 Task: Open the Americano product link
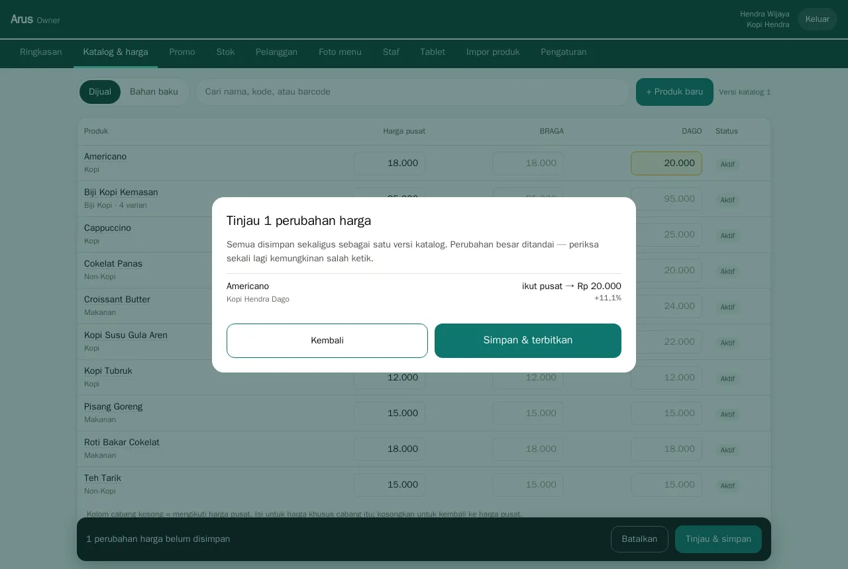coord(105,157)
